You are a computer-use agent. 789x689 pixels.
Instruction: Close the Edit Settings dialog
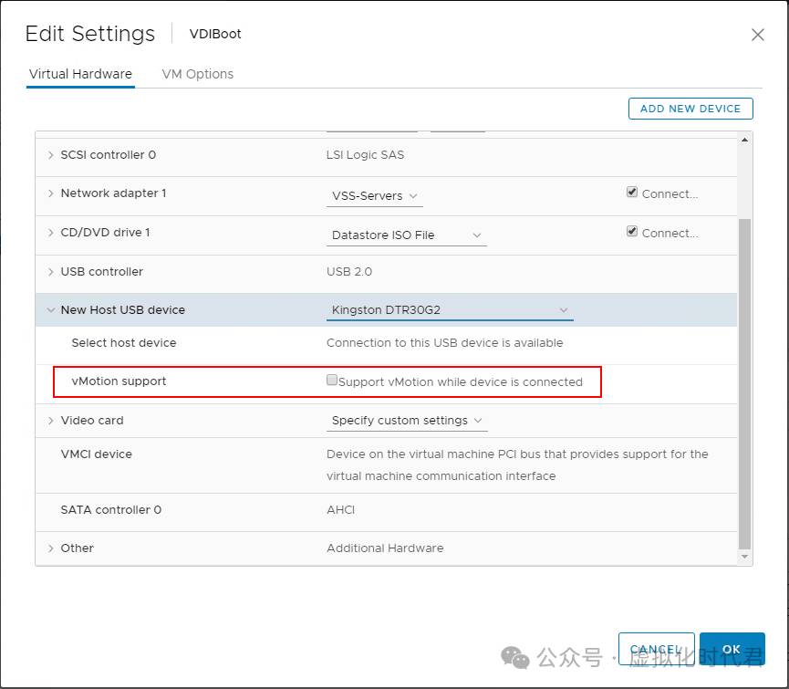(757, 35)
